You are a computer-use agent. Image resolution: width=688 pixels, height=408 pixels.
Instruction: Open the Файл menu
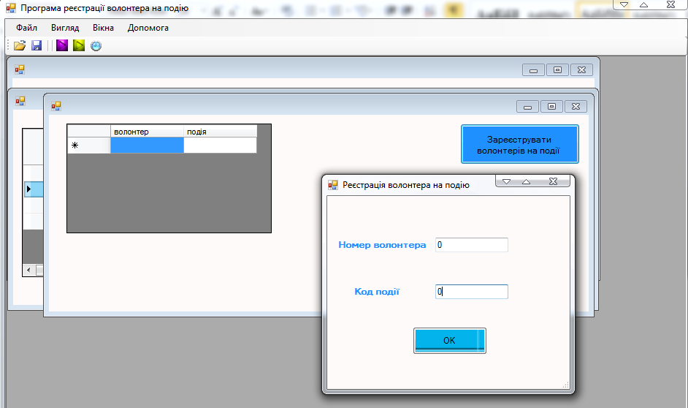[x=27, y=28]
